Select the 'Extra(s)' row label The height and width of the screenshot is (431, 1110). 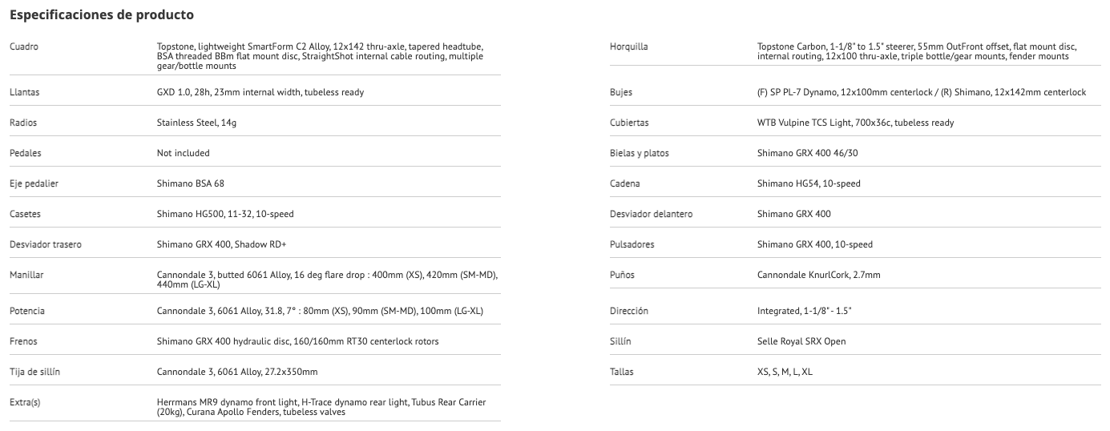point(25,402)
